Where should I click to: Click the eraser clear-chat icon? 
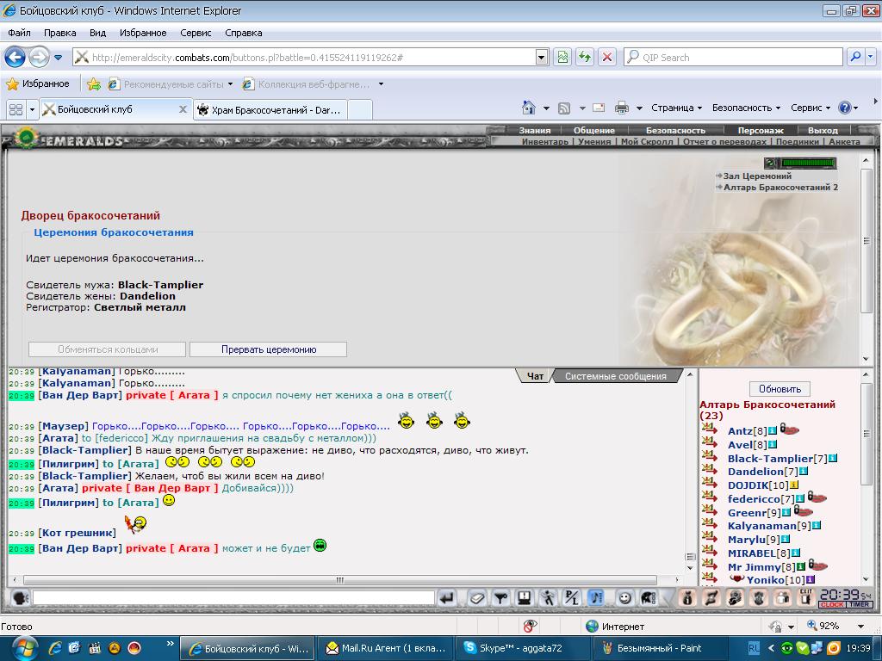tap(477, 597)
